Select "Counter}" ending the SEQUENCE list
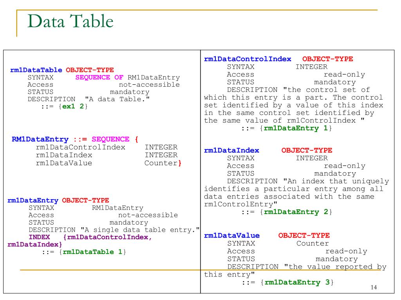Image resolution: width=401 pixels, height=300 pixels. [163, 163]
